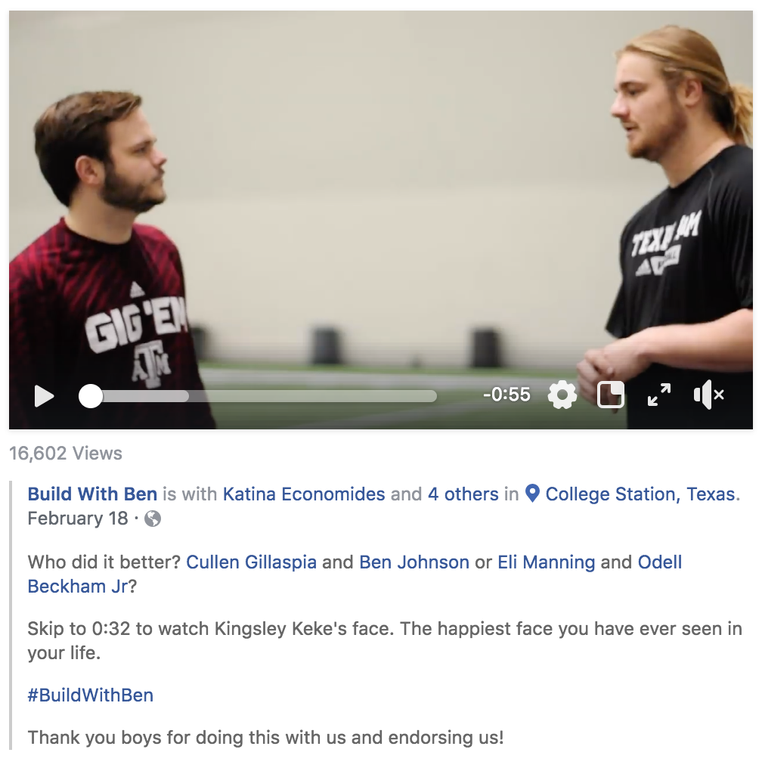Click the location pin icon
The width and height of the screenshot is (762, 768).
[x=532, y=494]
